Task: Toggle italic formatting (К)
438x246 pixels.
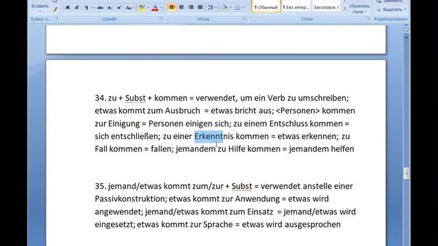Action: click(77, 8)
